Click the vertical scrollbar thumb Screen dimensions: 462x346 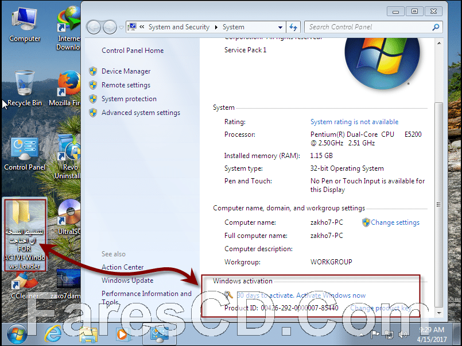(x=439, y=205)
